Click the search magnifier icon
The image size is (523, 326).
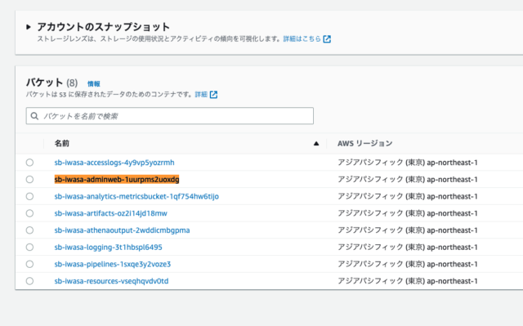point(34,116)
